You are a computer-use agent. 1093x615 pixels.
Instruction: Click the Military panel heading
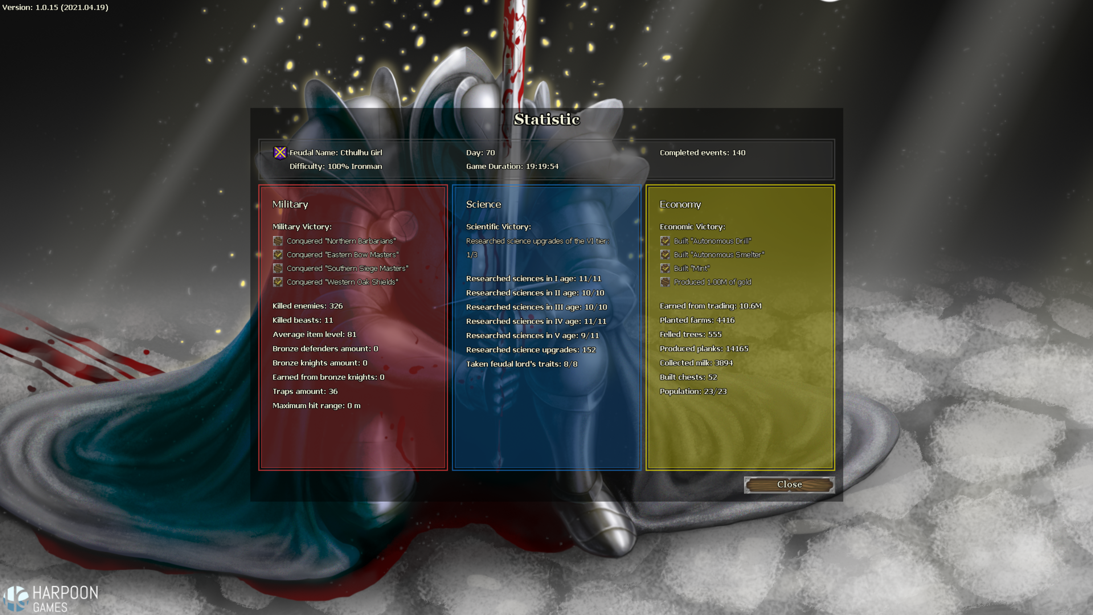pyautogui.click(x=290, y=204)
